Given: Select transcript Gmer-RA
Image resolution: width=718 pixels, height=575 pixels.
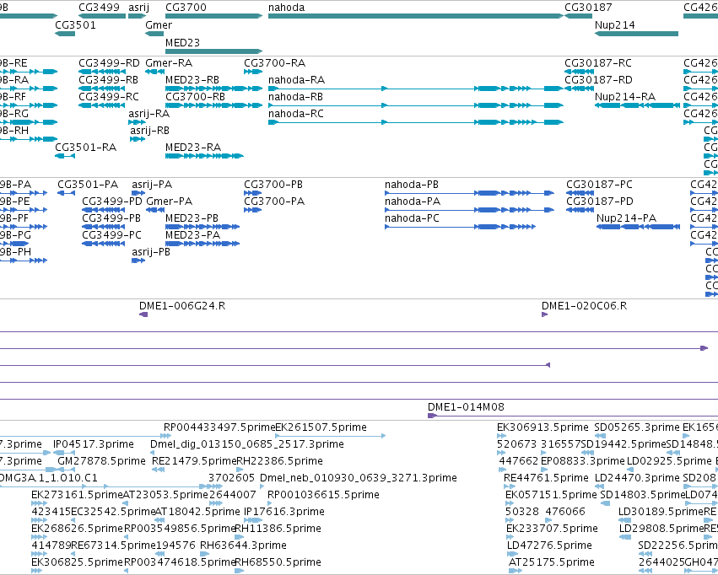Looking at the screenshot, I should point(154,72).
